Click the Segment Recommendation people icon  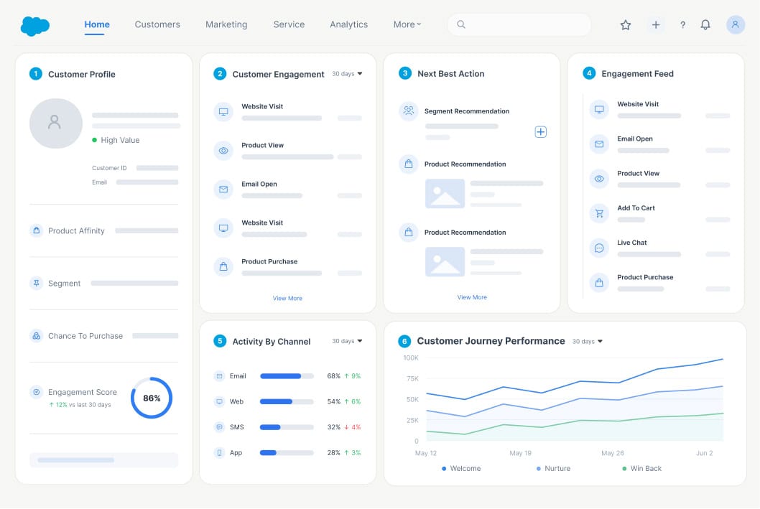[x=409, y=111]
